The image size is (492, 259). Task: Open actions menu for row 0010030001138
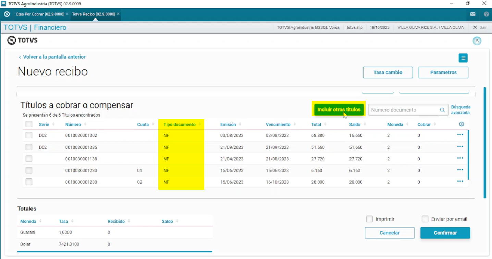[460, 158]
